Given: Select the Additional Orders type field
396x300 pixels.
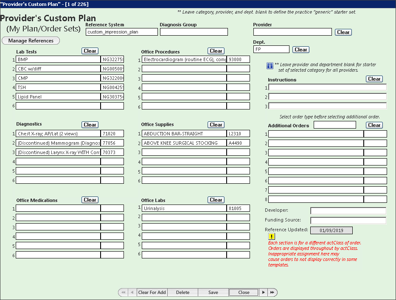Looking at the screenshot, I should point(335,125).
